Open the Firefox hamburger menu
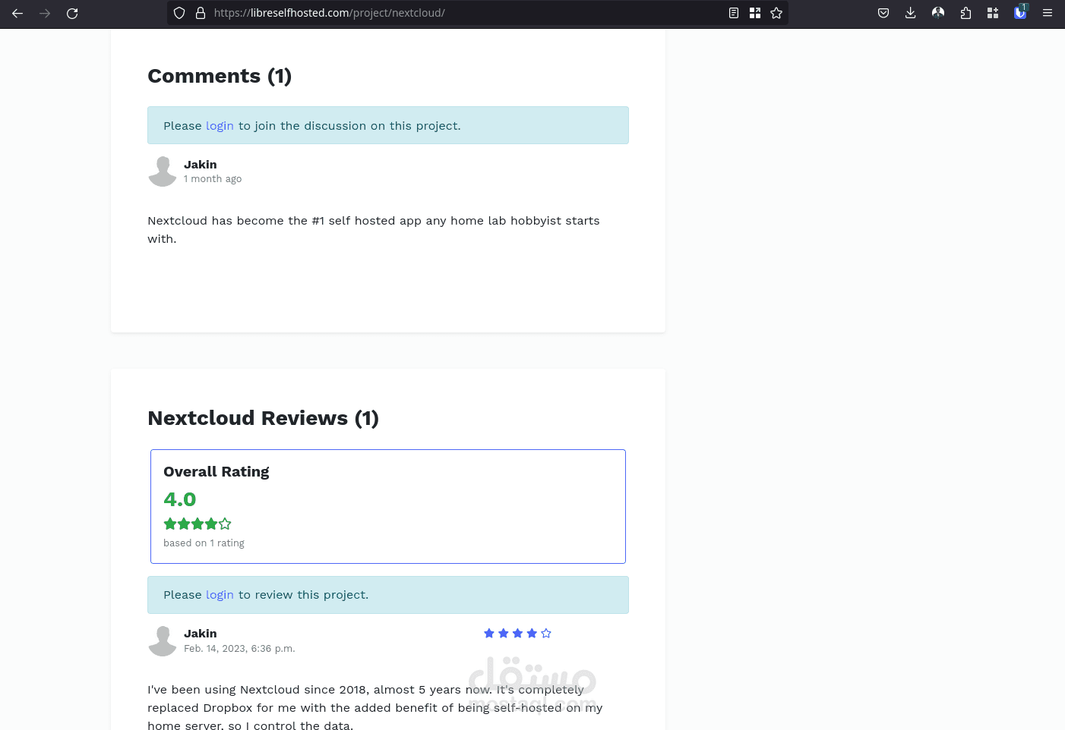This screenshot has width=1065, height=730. pos(1048,13)
